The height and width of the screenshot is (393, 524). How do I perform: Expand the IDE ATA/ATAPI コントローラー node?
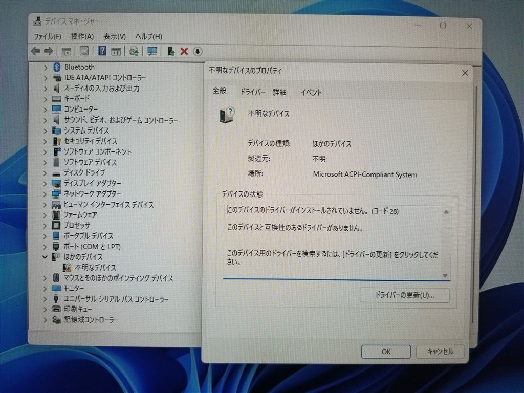tap(46, 78)
